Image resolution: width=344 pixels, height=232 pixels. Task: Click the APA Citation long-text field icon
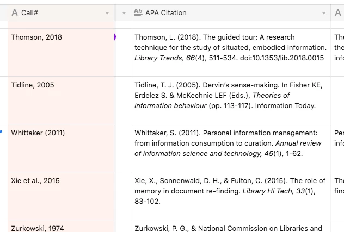point(138,12)
